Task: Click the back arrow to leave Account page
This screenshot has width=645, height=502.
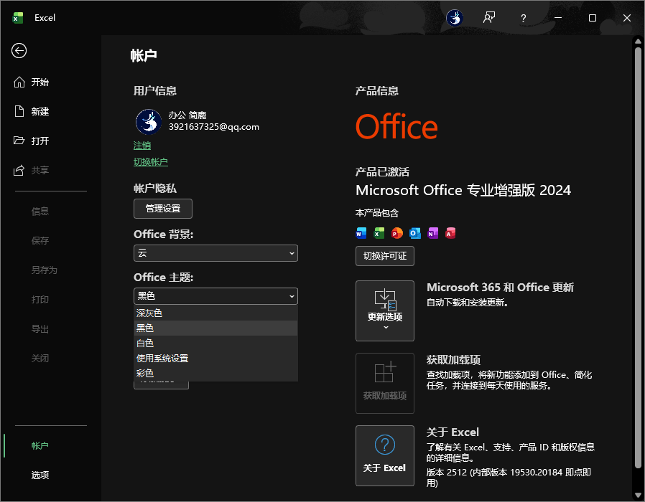Action: point(19,51)
